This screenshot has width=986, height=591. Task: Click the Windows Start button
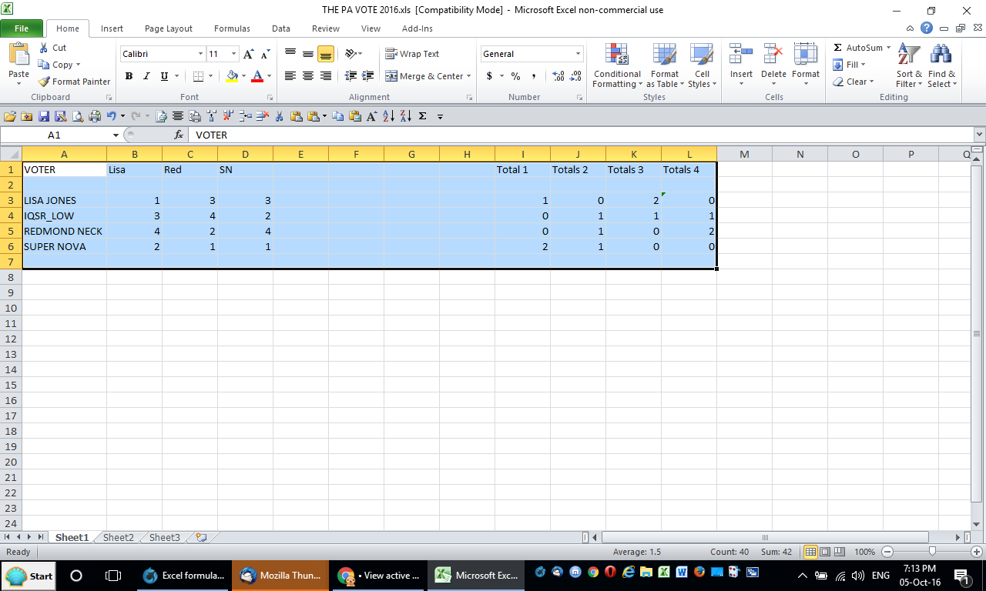(30, 576)
